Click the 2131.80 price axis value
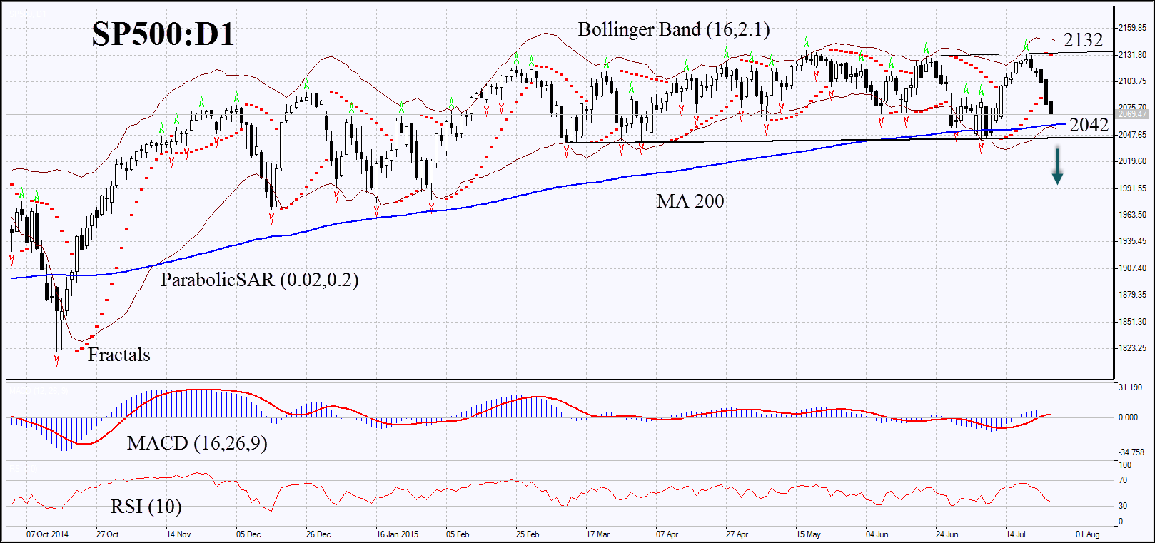The width and height of the screenshot is (1155, 543). click(1132, 55)
